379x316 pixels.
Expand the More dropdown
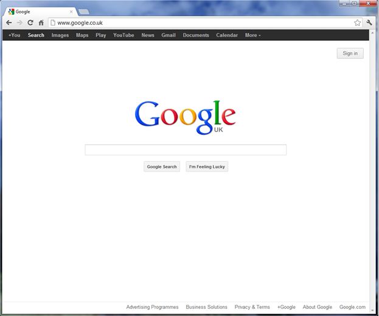click(253, 35)
